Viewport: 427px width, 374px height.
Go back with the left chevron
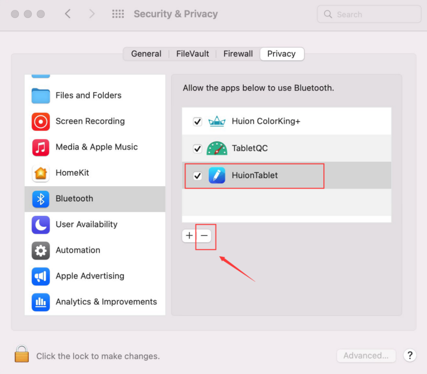[x=68, y=14]
